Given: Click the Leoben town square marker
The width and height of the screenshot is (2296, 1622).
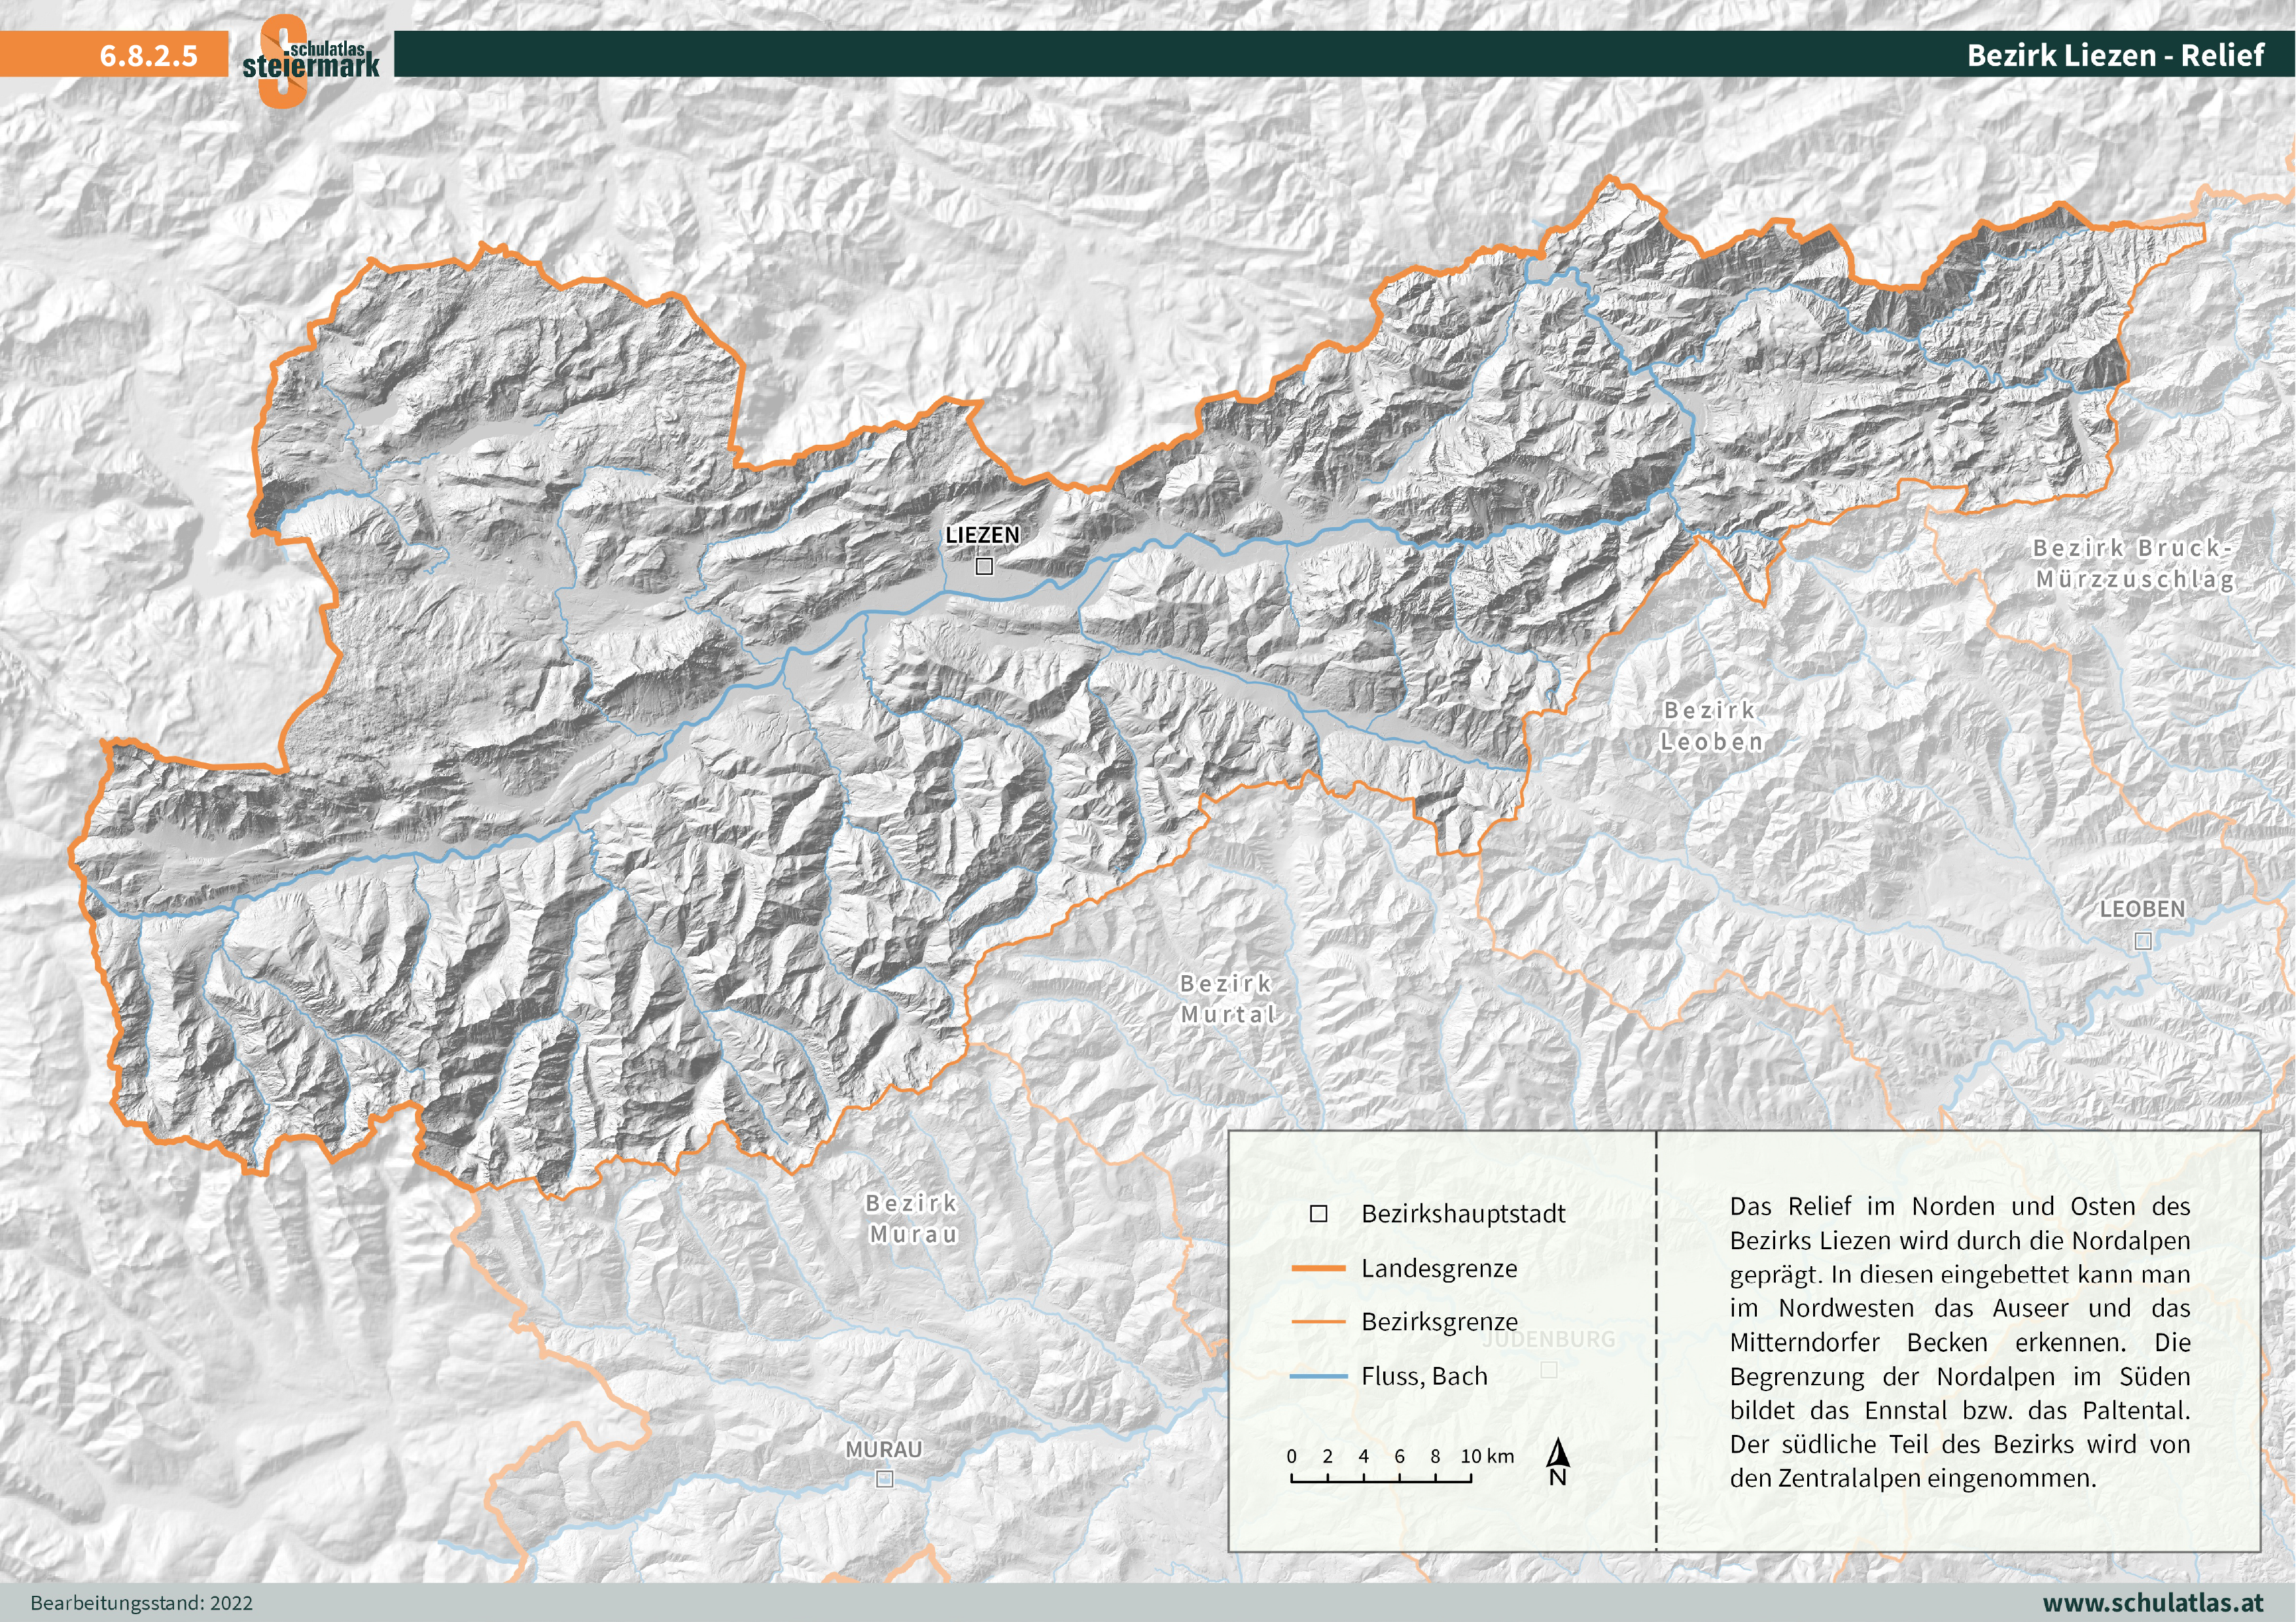Looking at the screenshot, I should click(2142, 940).
